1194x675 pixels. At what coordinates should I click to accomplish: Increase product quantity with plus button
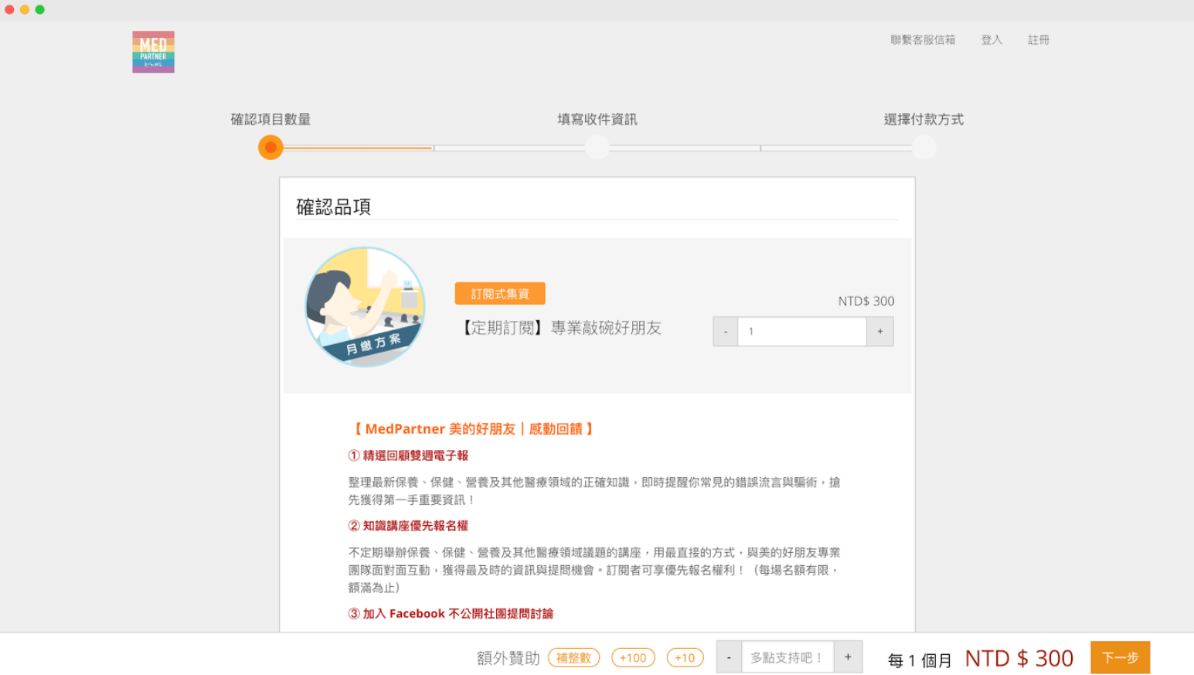[880, 332]
